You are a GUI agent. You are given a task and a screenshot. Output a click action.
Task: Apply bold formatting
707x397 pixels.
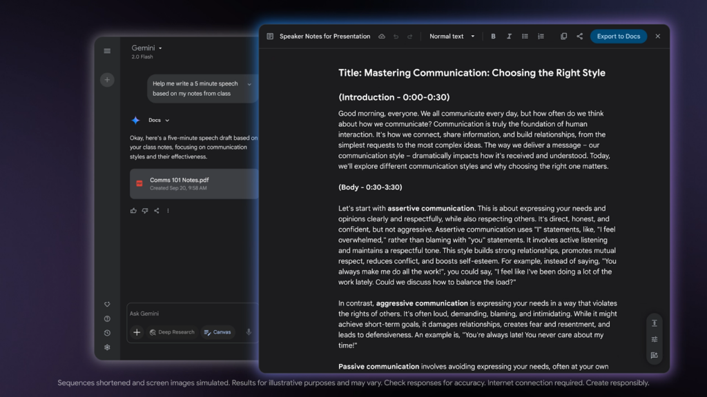point(493,37)
